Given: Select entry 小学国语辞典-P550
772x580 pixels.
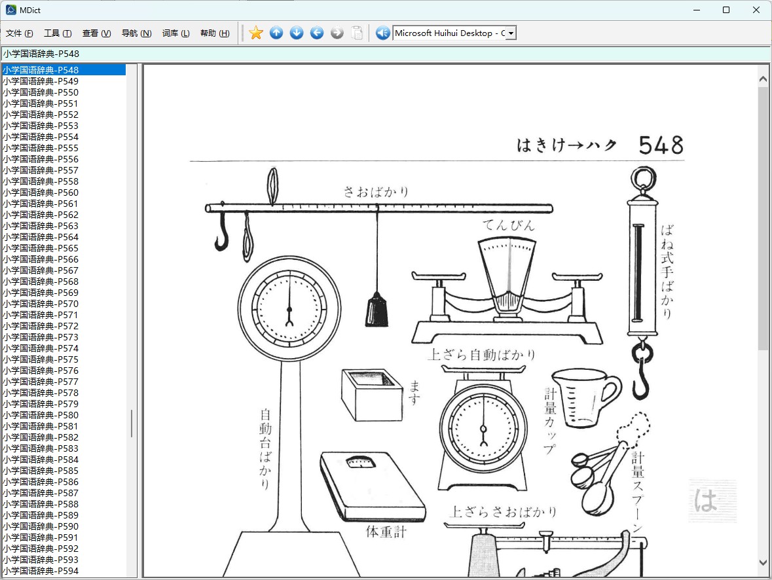Looking at the screenshot, I should (64, 92).
